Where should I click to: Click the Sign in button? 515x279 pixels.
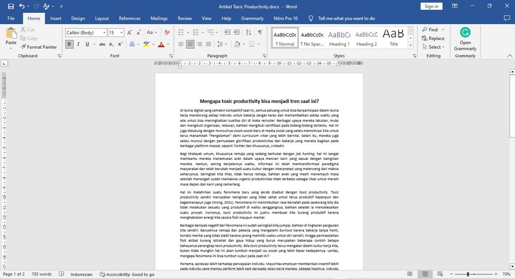pyautogui.click(x=431, y=6)
